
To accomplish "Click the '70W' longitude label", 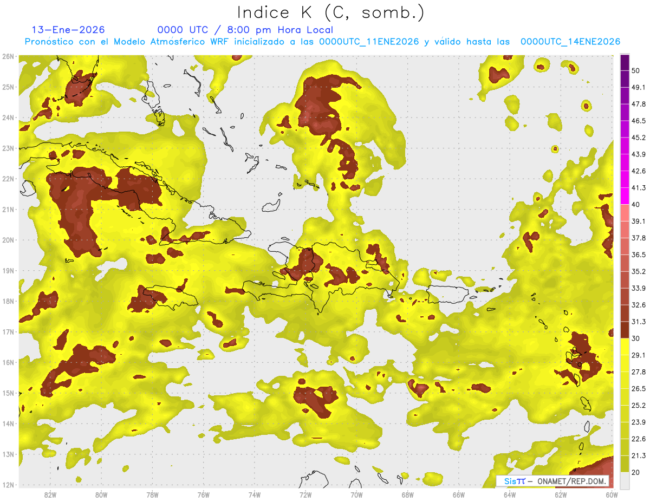I will click(356, 495).
